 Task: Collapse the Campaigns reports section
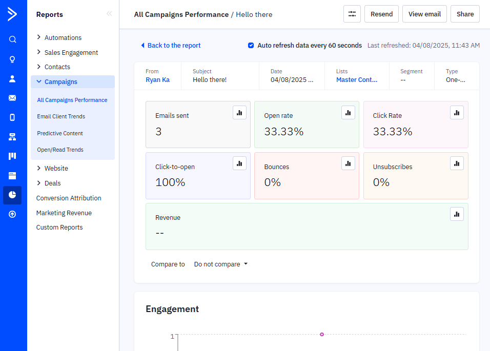(39, 81)
